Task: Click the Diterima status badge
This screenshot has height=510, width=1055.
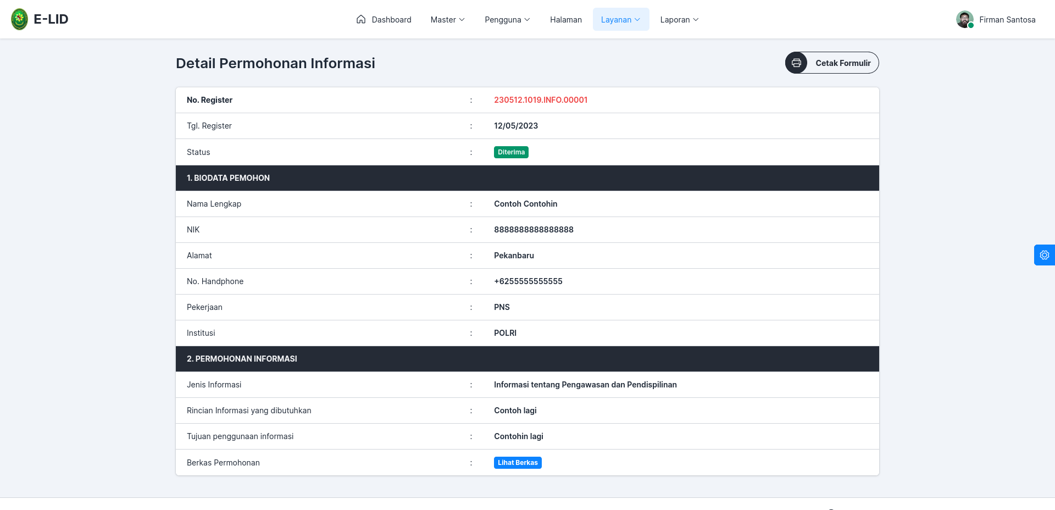Action: pyautogui.click(x=511, y=152)
